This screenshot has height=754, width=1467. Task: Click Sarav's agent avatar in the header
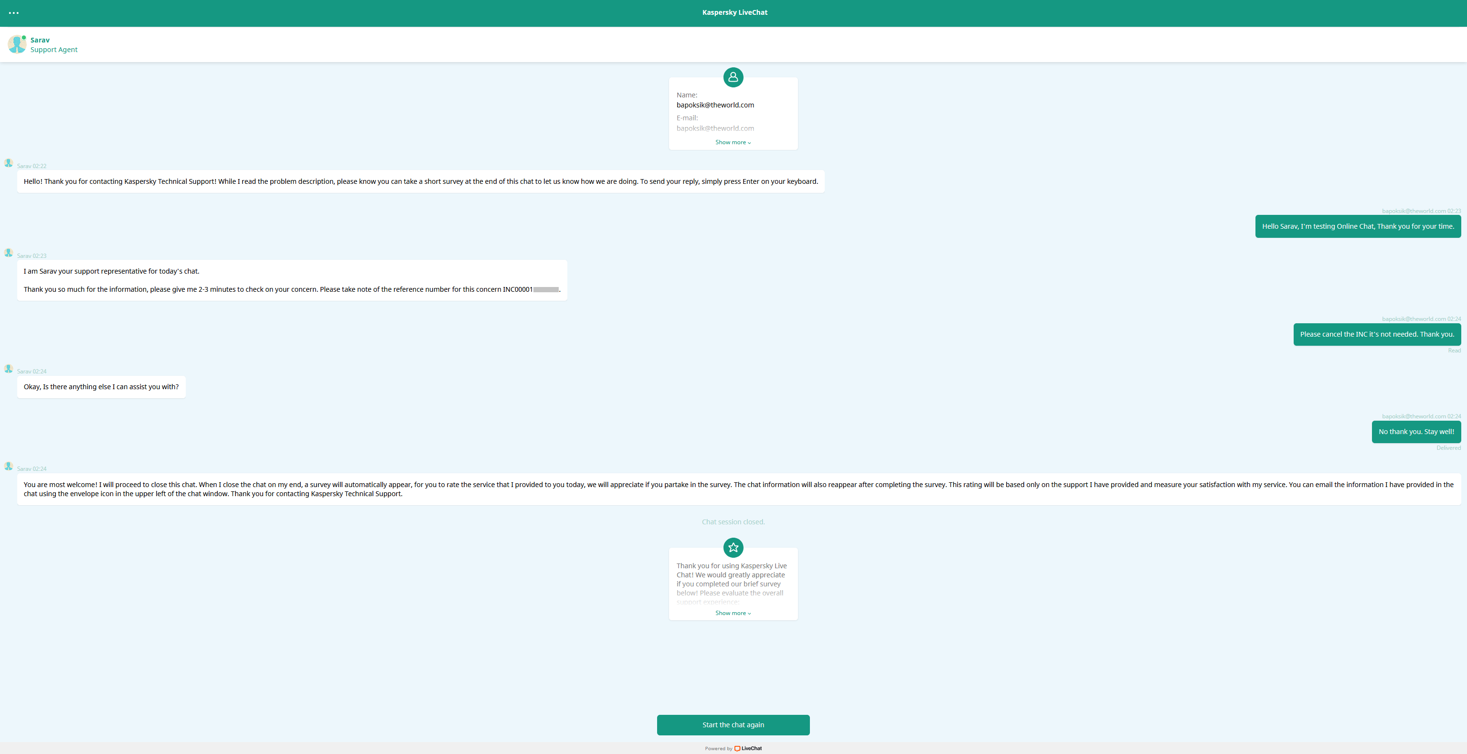point(17,44)
